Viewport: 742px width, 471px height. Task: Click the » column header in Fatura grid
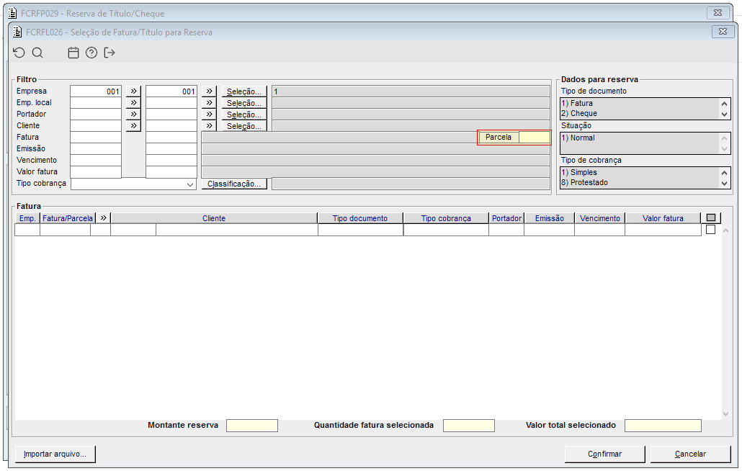point(103,218)
